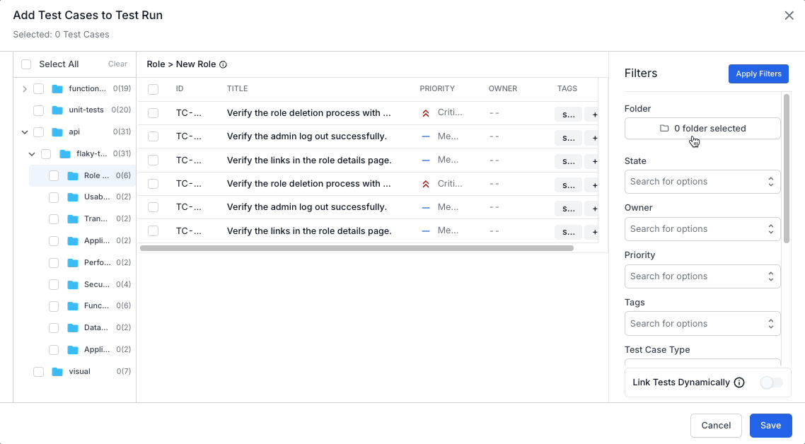Click the unit-tests folder icon
Screen dimensions: 805x444
(57, 110)
